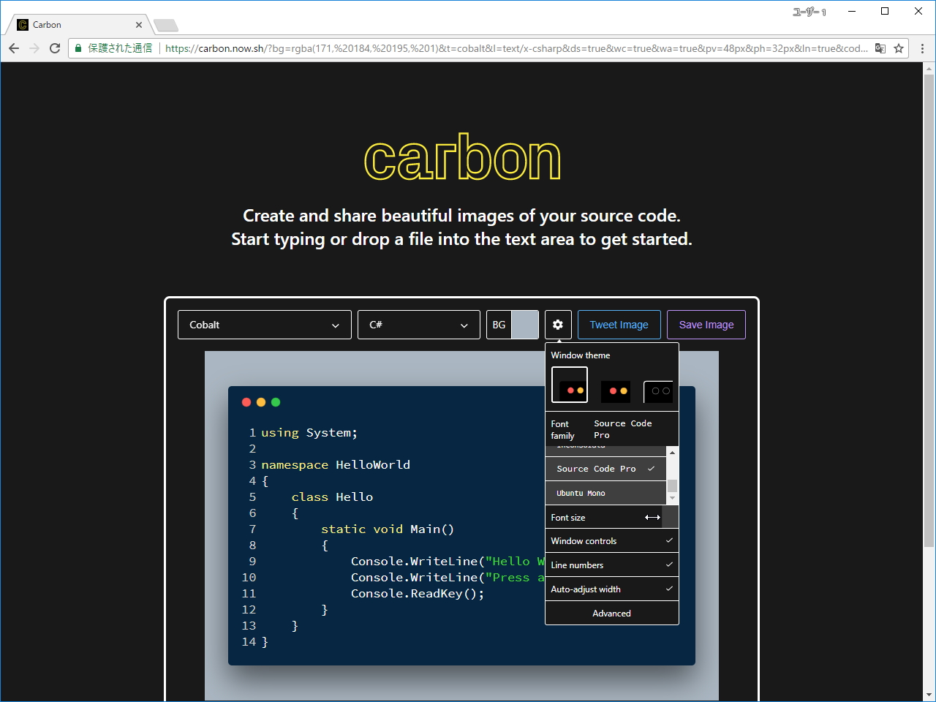This screenshot has width=936, height=702.
Task: Click the secure connection padlock icon
Action: 78,48
